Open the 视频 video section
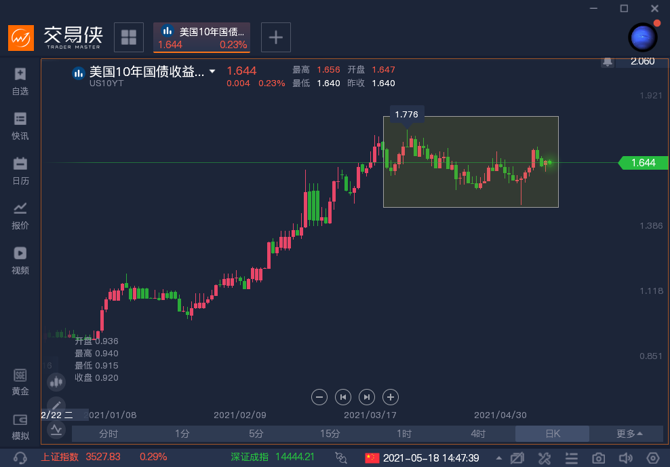The width and height of the screenshot is (670, 467). (20, 260)
